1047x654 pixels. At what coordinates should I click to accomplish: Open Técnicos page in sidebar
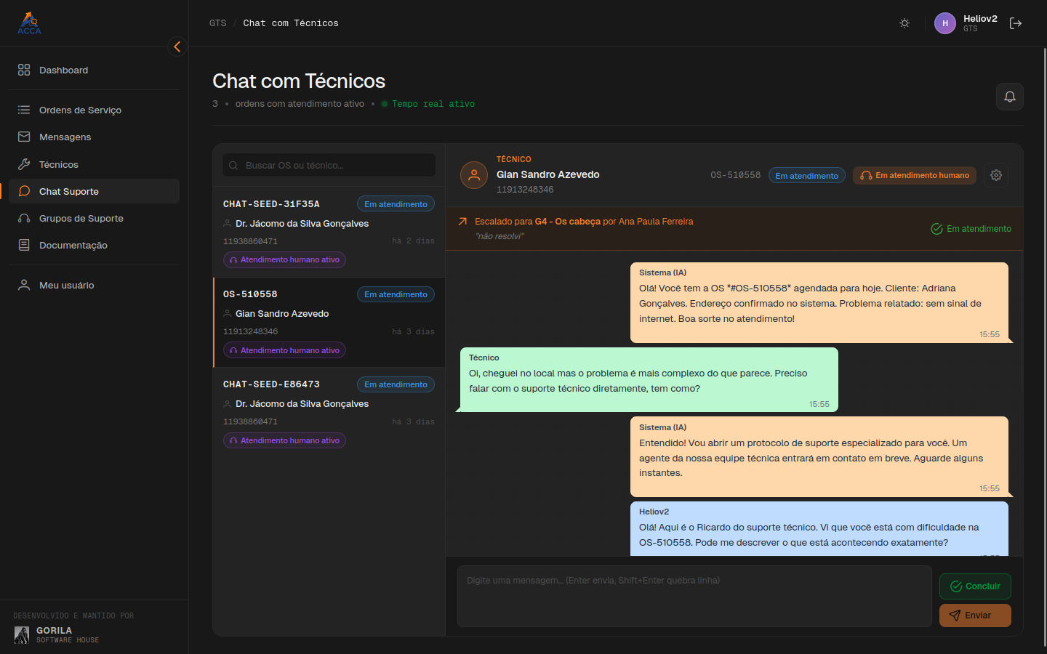pos(95,164)
